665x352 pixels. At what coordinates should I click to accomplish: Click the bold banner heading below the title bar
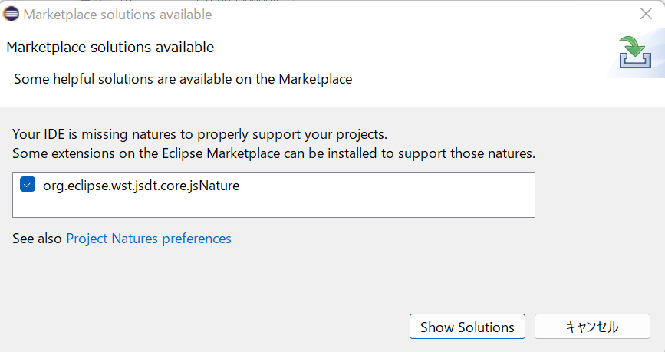click(x=110, y=48)
